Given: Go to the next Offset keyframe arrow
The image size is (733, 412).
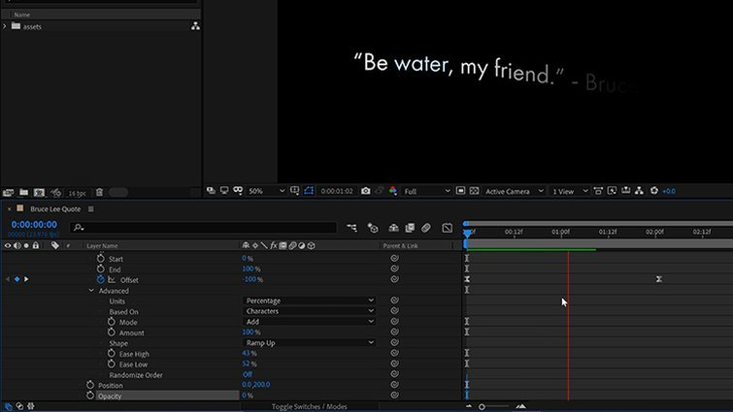Looking at the screenshot, I should click(26, 279).
